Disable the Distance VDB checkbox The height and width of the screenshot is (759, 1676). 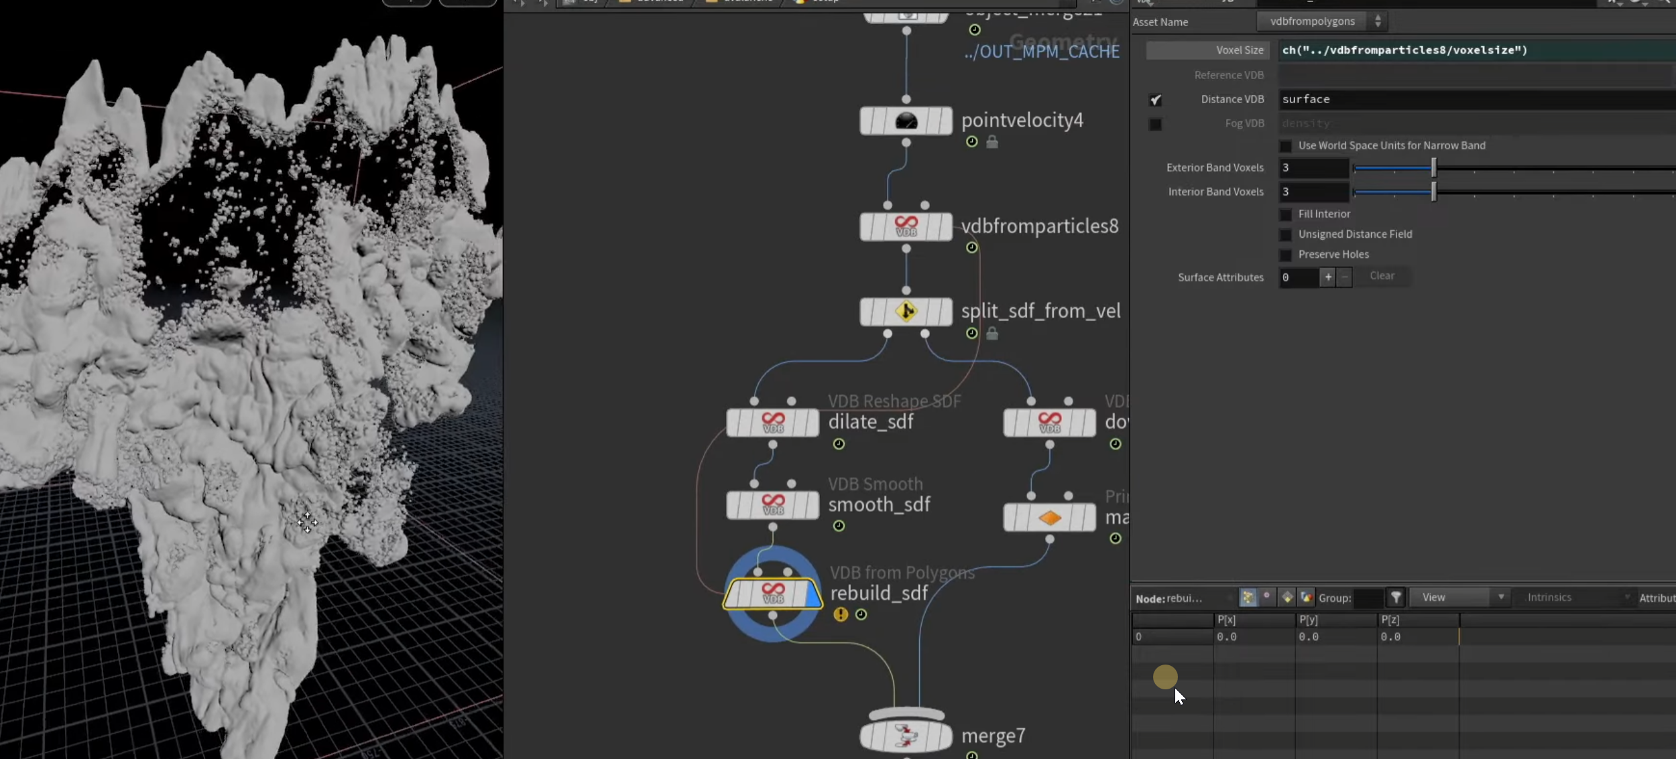[x=1155, y=100]
